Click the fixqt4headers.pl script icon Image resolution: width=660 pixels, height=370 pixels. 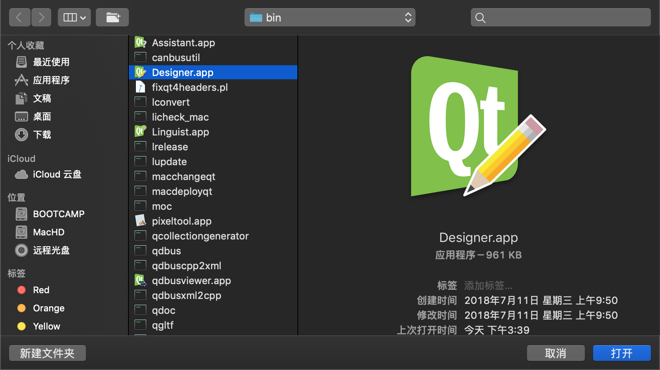click(x=140, y=87)
